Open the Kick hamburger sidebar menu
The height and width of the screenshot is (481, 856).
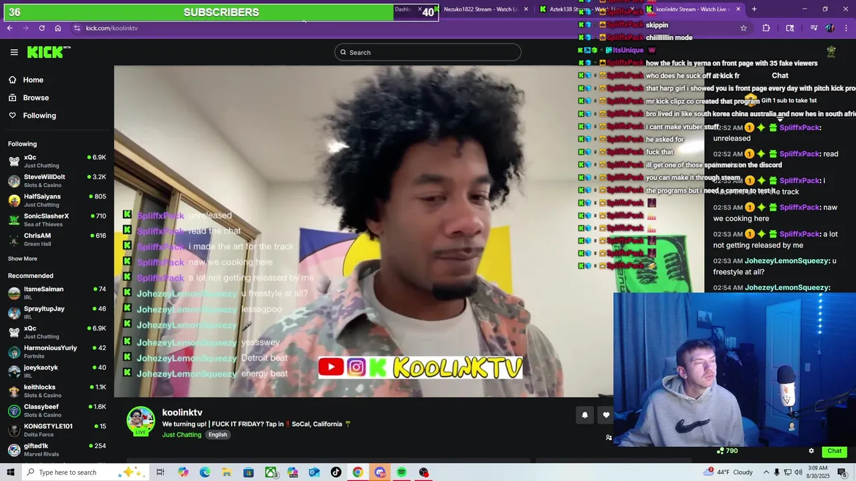click(14, 52)
